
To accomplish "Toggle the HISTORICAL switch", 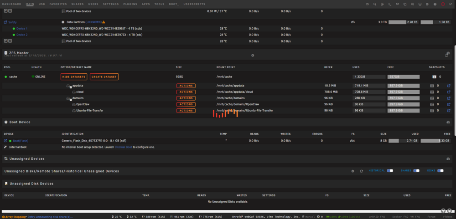I will (390, 171).
